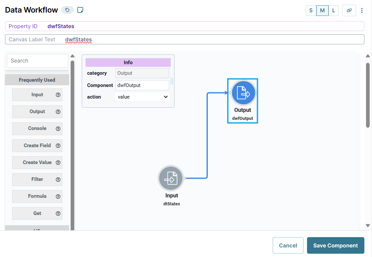The image size is (372, 257).
Task: Click the canvas vertical scrollbar thumb
Action: [368, 95]
